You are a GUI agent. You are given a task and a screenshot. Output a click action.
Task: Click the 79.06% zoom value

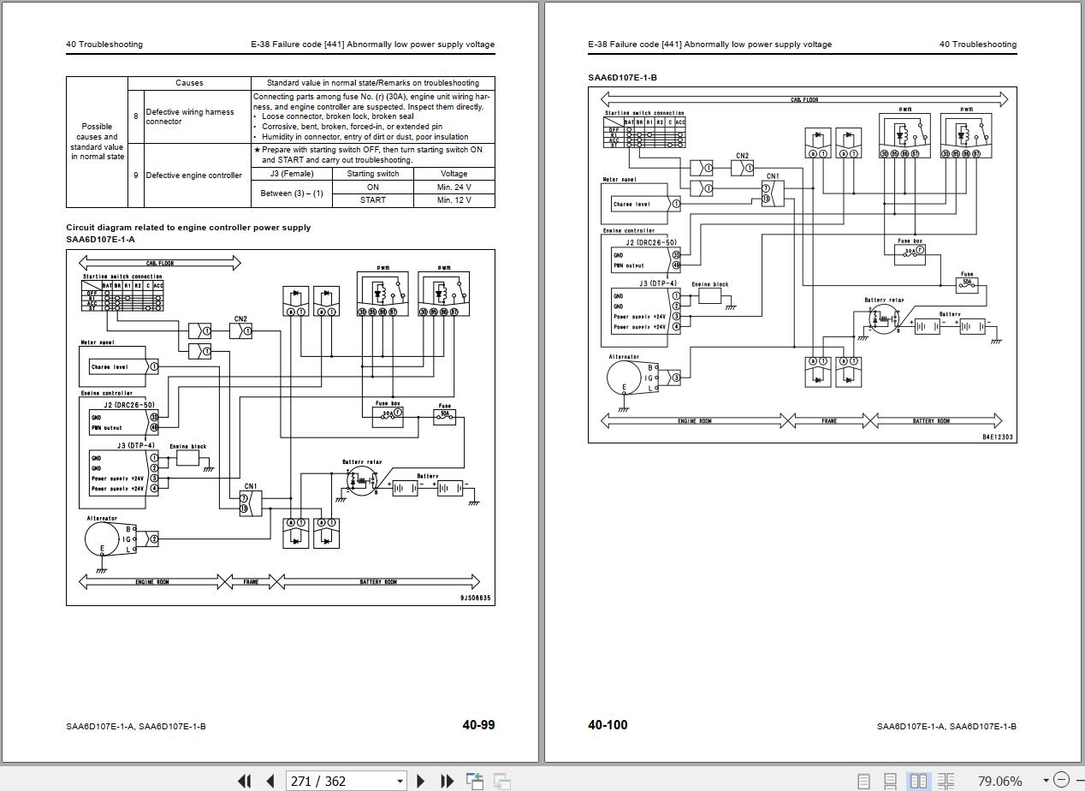click(999, 781)
